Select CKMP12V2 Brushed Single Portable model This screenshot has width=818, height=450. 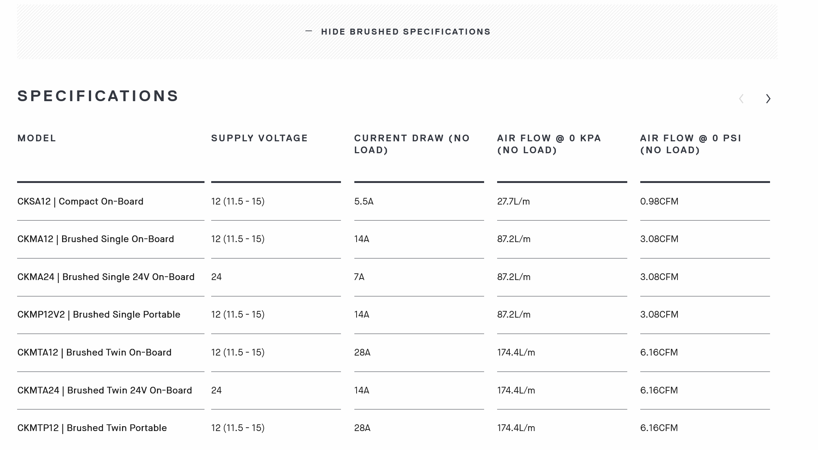99,315
